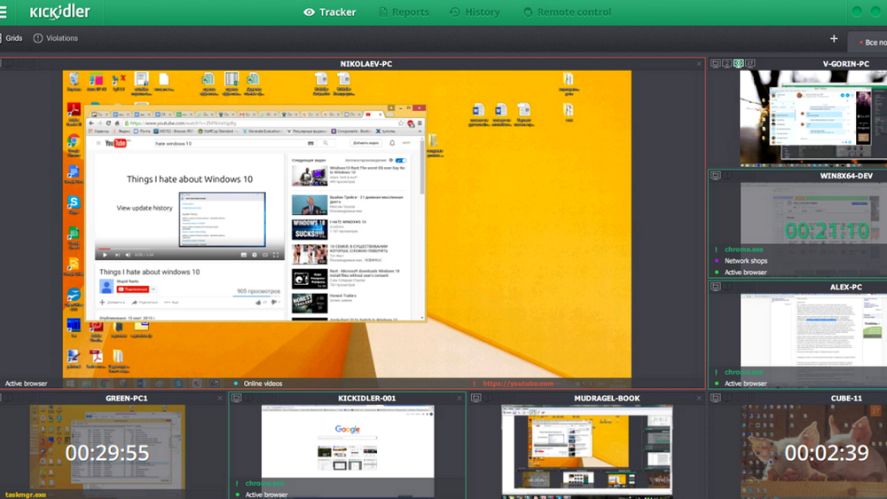Click the 00:21:10 timer on WIN8X64-DEV
Screen dimensions: 887x499
point(827,231)
